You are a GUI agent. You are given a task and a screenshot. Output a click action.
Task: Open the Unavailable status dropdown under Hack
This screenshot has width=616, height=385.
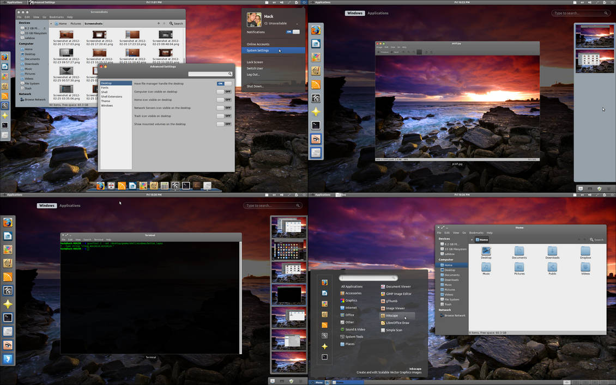pyautogui.click(x=281, y=23)
